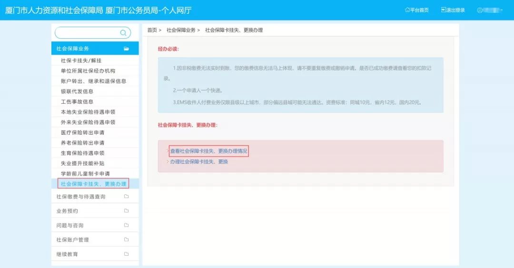Open 账户转出、继承和退保信息 item
This screenshot has height=268, width=514.
[x=93, y=81]
